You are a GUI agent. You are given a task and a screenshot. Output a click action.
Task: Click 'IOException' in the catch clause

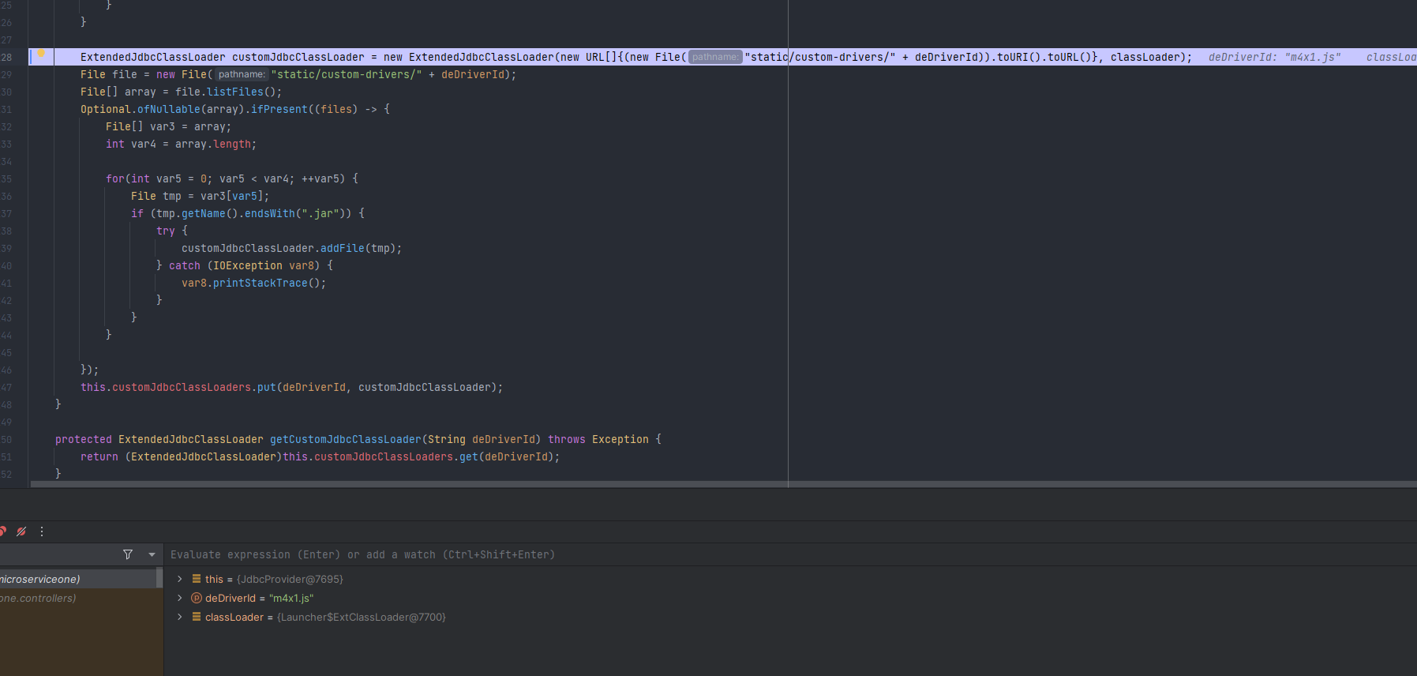point(248,265)
